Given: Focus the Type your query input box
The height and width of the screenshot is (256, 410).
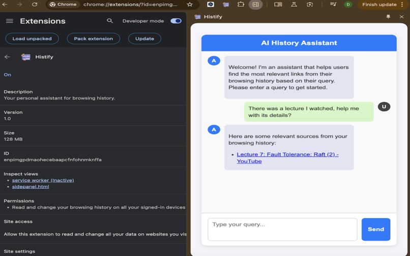Looking at the screenshot, I should click(282, 230).
